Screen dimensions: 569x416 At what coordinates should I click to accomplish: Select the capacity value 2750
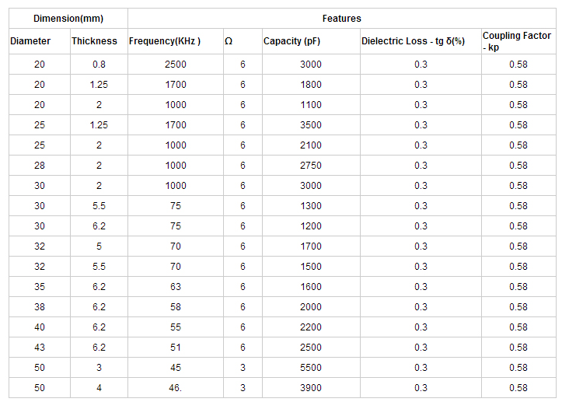pos(310,166)
